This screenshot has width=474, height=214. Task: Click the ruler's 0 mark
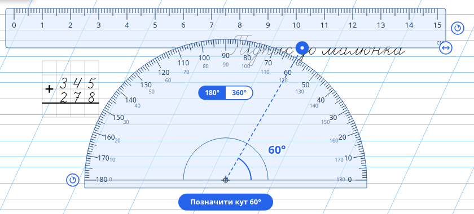coord(14,25)
